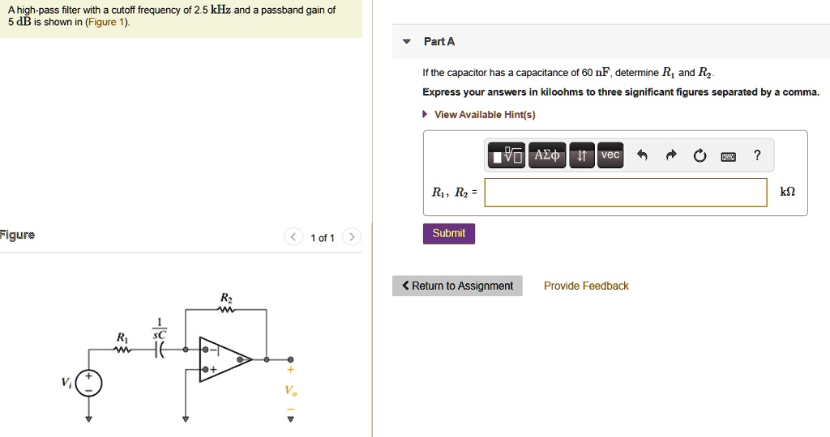The height and width of the screenshot is (437, 830).
Task: Click the op-amp circuit figure
Action: [178, 357]
